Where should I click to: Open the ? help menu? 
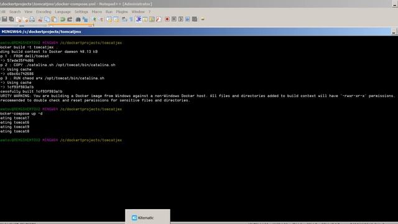click(149, 12)
